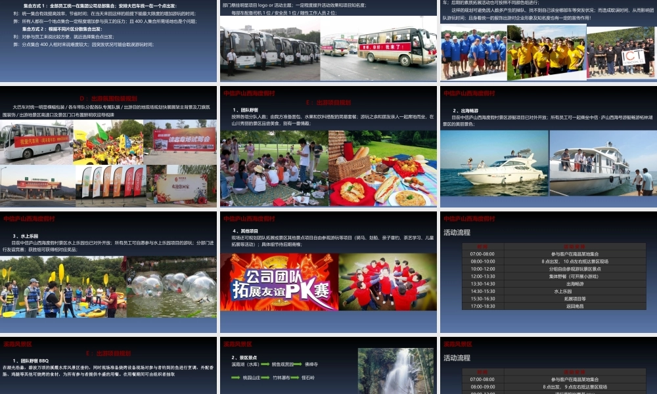
Task: Click the 12:00-13:30 time cell
Action: click(483, 276)
